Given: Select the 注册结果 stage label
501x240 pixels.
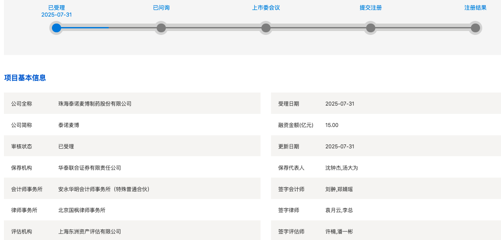Looking at the screenshot, I should tap(475, 8).
